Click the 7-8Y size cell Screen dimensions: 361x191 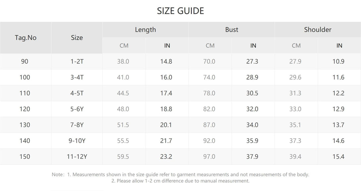coord(77,125)
